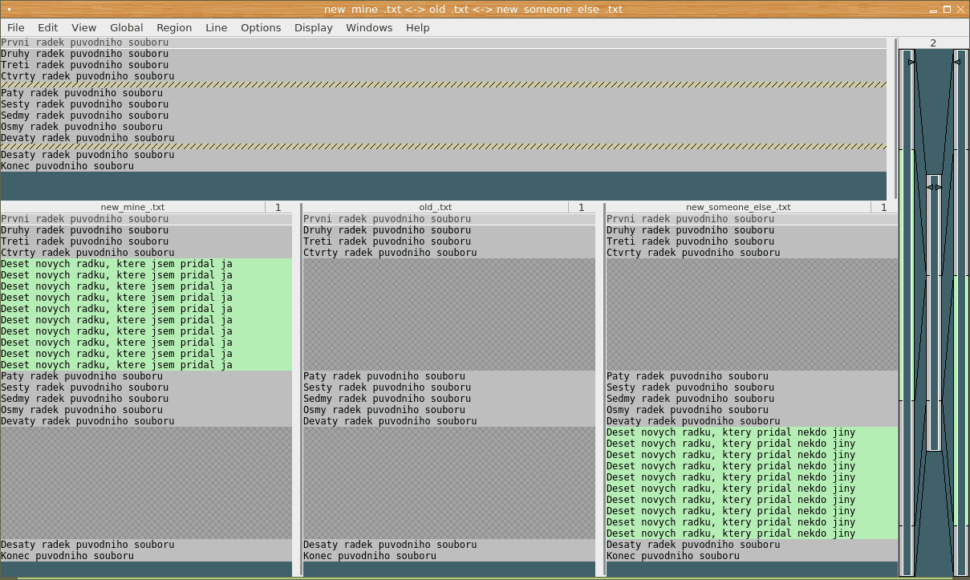Viewport: 970px width, 580px height.
Task: Open the Help menu
Action: click(417, 27)
